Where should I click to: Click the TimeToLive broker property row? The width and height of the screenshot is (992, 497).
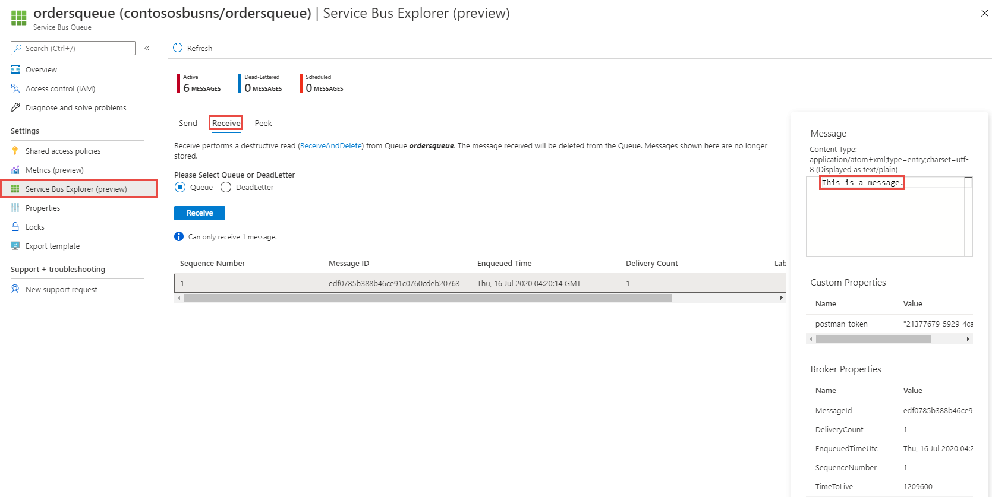[x=890, y=487]
